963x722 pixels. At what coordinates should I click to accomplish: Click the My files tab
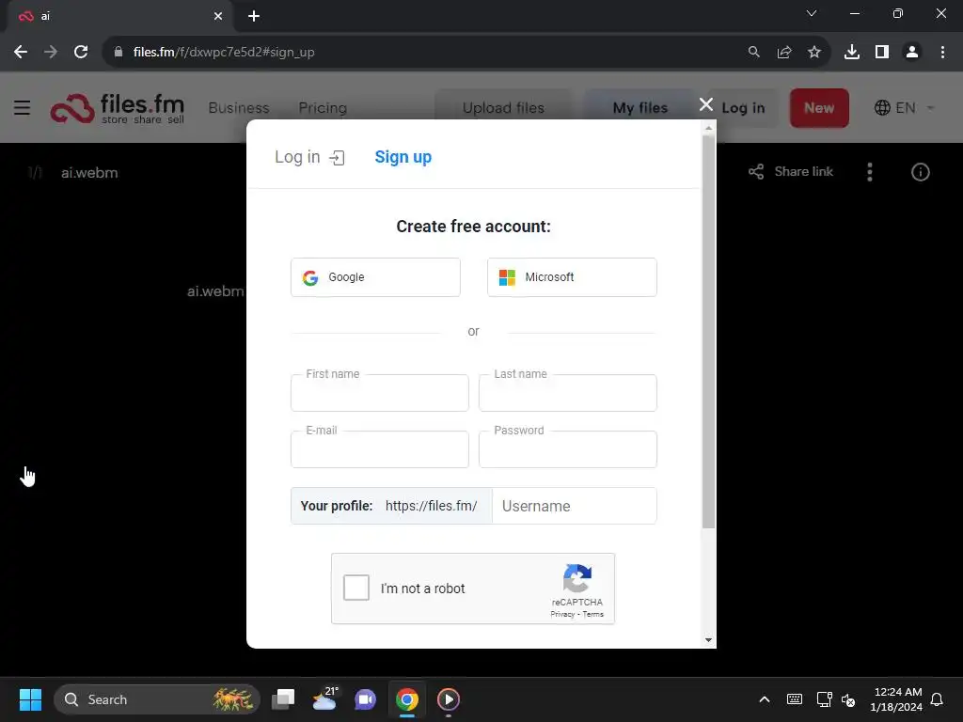click(639, 108)
